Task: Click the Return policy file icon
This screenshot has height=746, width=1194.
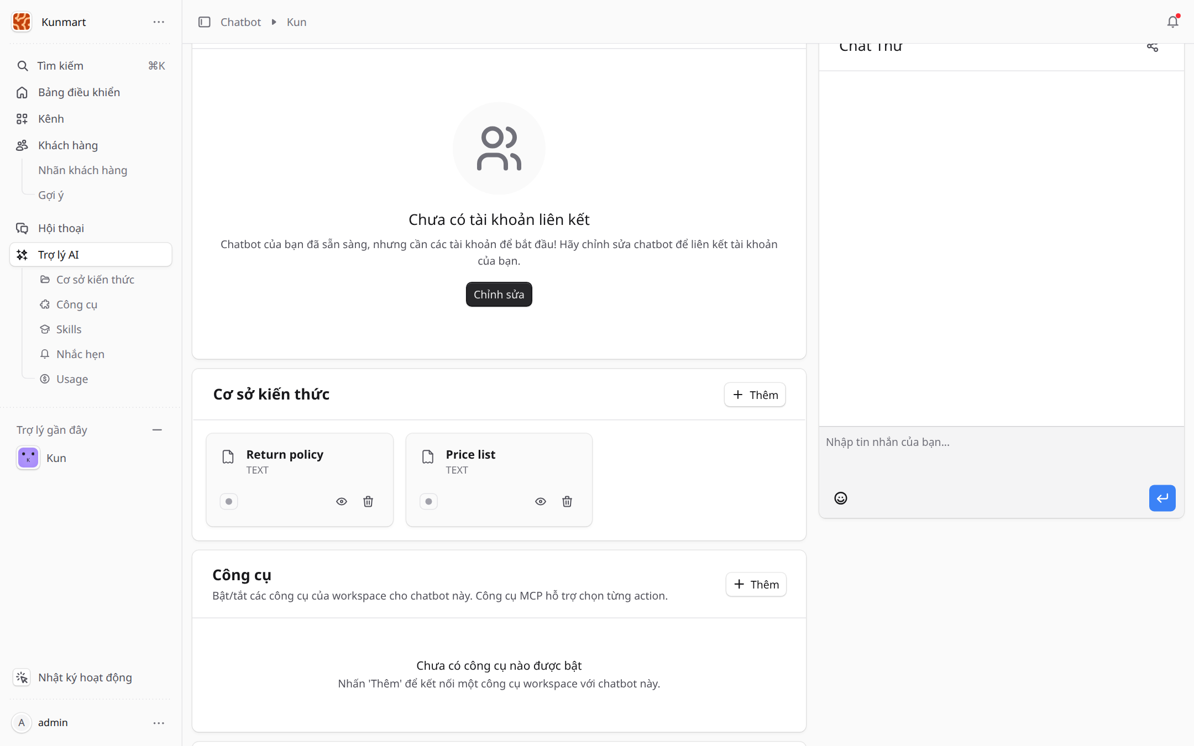Action: pos(228,456)
